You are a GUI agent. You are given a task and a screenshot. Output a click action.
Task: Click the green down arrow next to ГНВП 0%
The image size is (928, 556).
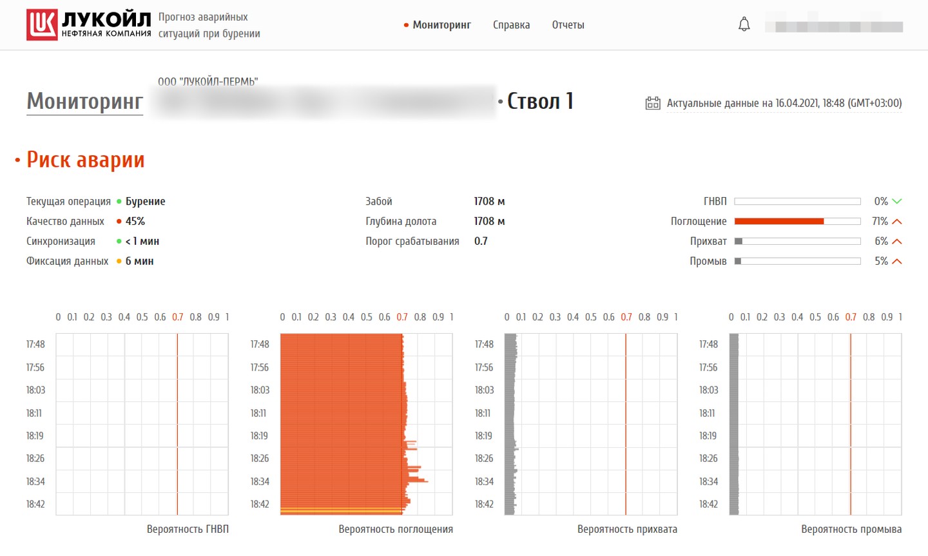(897, 201)
